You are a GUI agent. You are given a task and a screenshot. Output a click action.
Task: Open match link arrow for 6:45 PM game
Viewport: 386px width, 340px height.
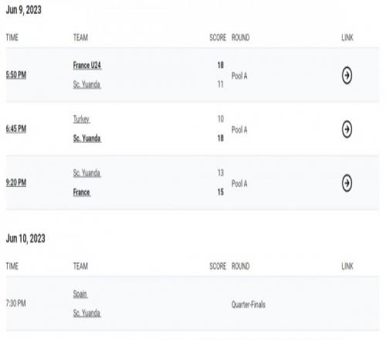tap(347, 129)
